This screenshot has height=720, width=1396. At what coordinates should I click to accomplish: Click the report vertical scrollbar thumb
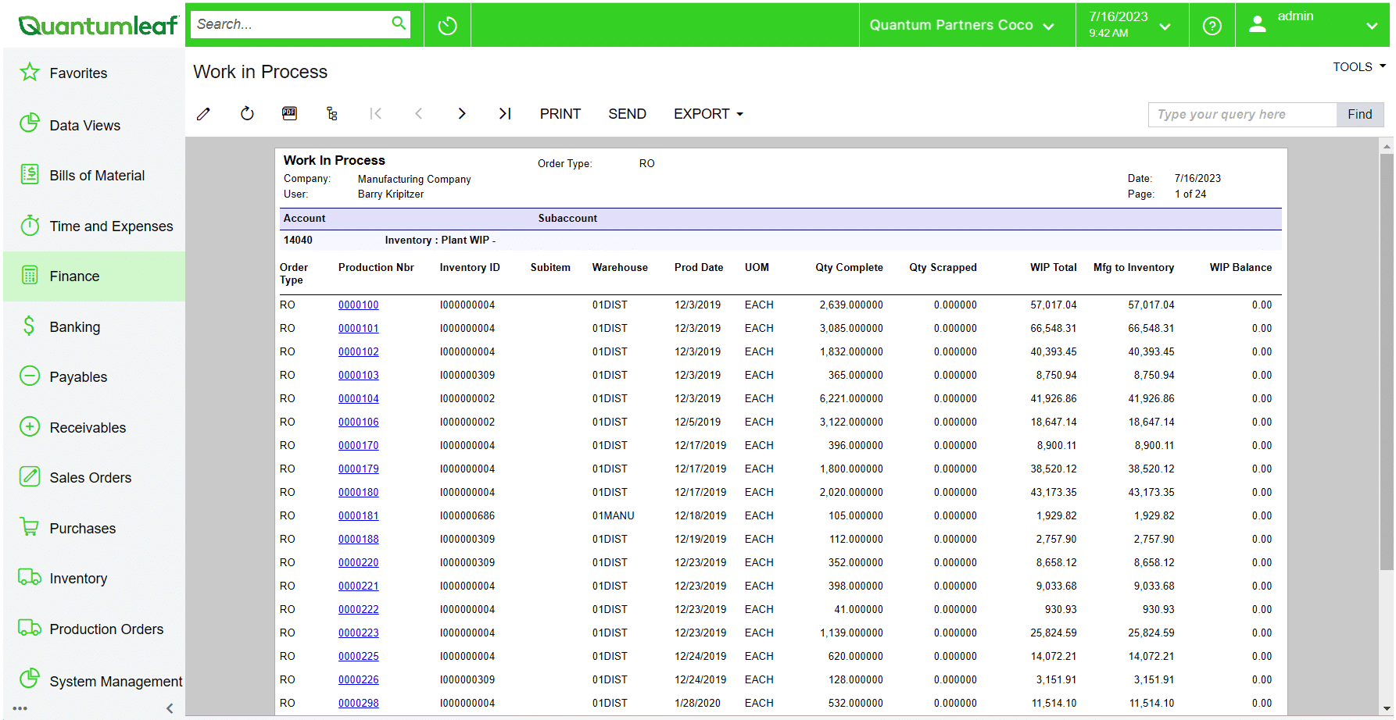tap(1387, 361)
